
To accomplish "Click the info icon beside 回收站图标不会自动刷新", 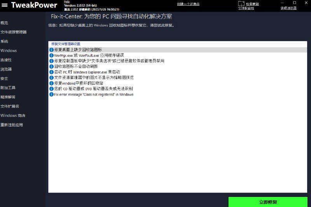I will [51, 66].
